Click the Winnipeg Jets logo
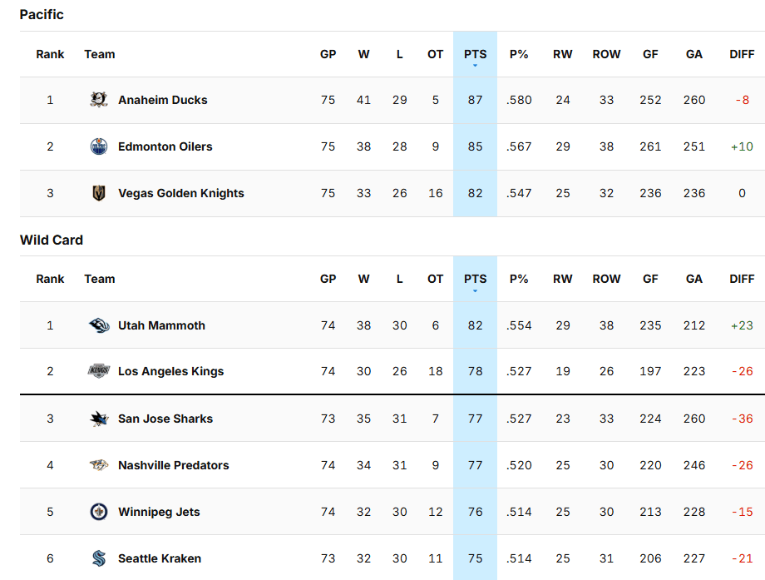The image size is (765, 580). click(x=99, y=512)
